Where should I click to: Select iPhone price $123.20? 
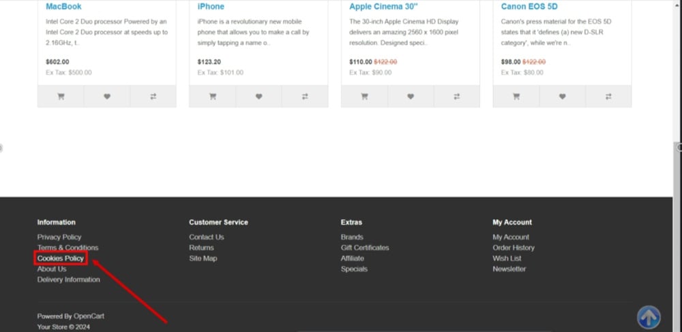pos(209,62)
